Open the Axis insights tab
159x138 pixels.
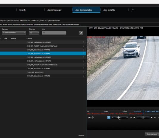click(x=109, y=10)
